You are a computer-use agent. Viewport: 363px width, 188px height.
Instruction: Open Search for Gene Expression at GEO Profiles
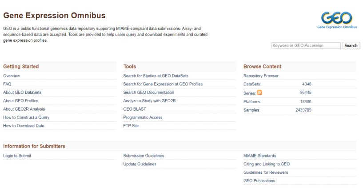163,84
